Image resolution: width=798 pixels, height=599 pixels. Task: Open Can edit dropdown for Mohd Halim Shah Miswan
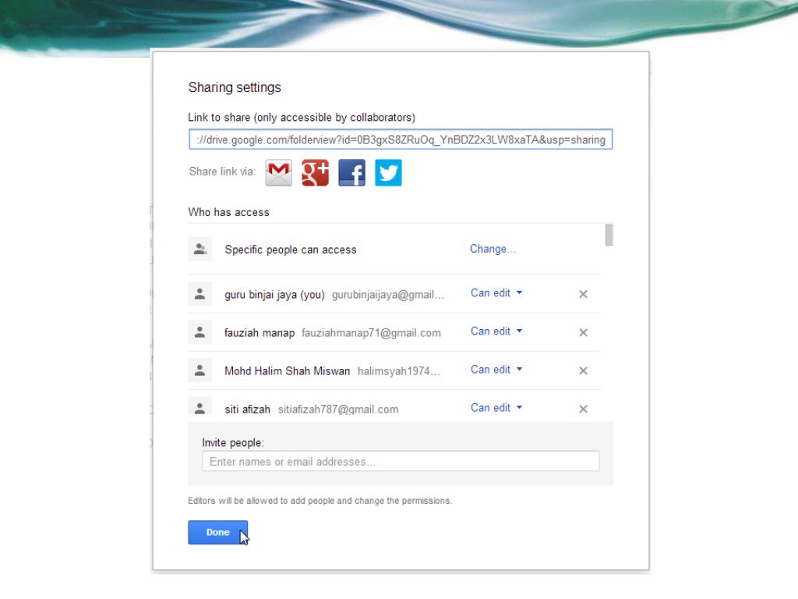496,369
